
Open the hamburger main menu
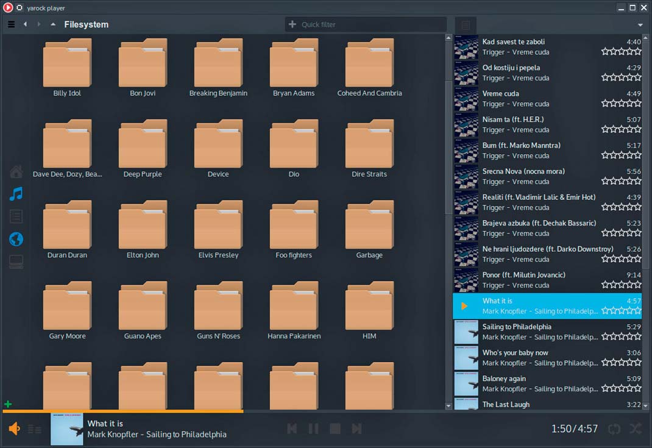click(11, 24)
